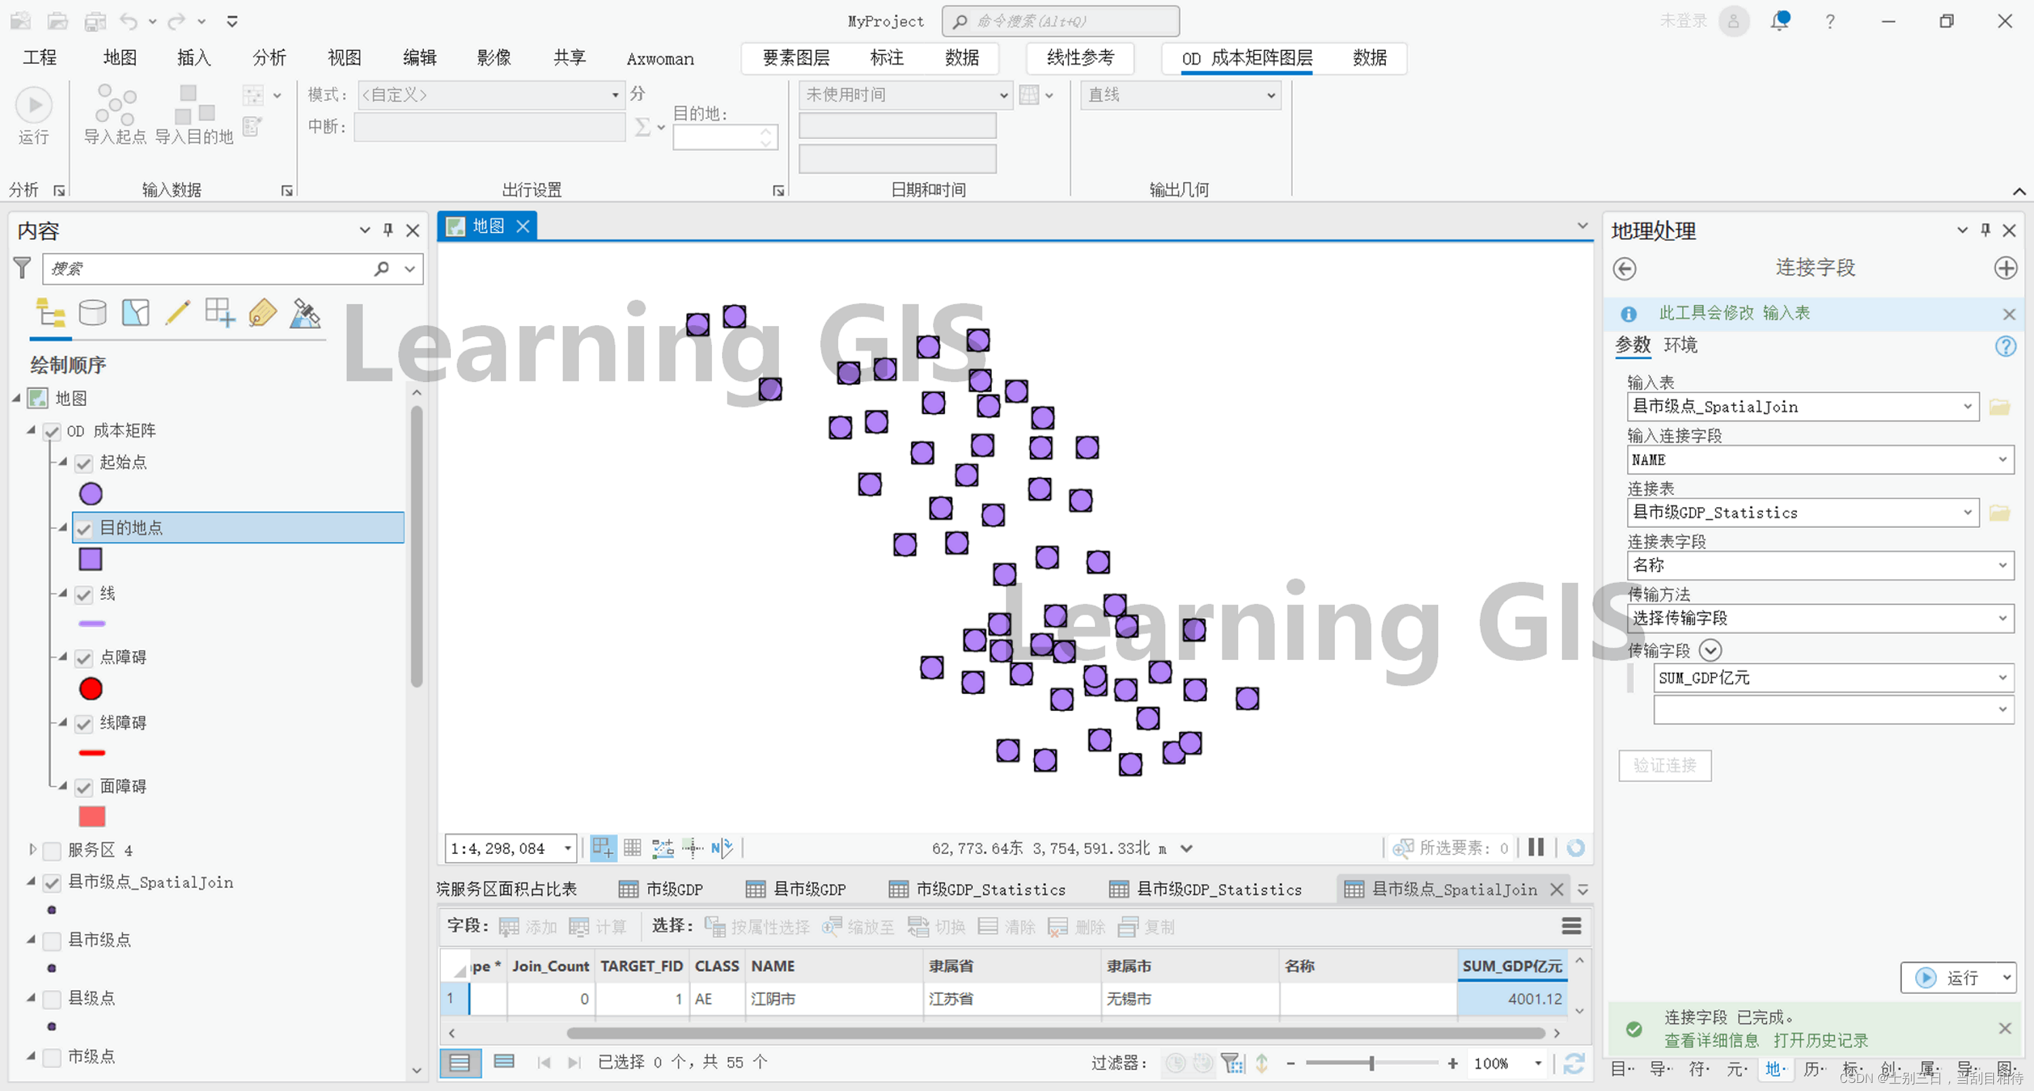The height and width of the screenshot is (1091, 2034).
Task: Click the purple square 目的地点 symbol
Action: tap(91, 560)
